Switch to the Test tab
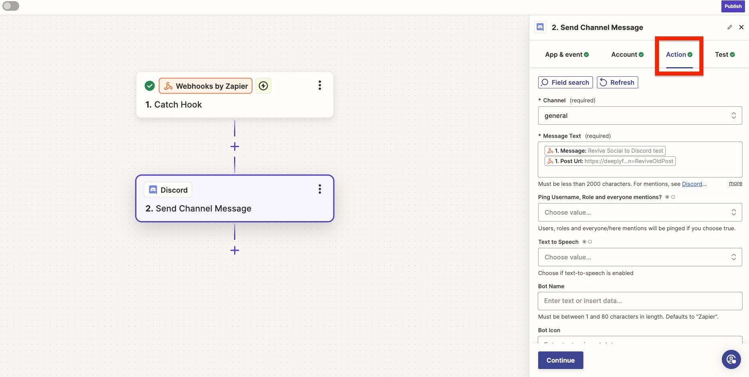 click(725, 54)
